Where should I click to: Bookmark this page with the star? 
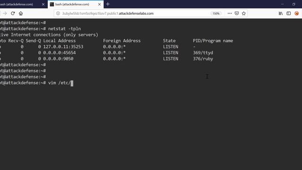[243, 13]
